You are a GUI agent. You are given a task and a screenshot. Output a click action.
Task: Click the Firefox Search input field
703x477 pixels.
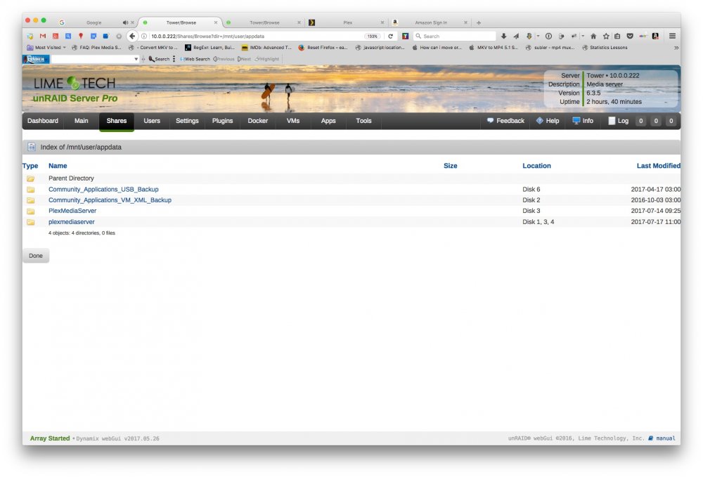[455, 37]
